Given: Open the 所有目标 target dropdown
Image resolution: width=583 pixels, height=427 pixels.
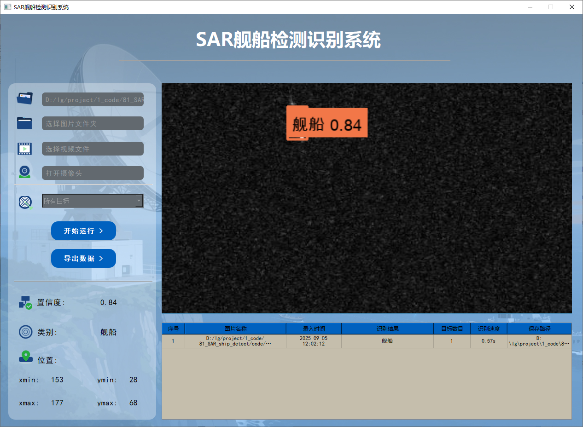Looking at the screenshot, I should (93, 201).
